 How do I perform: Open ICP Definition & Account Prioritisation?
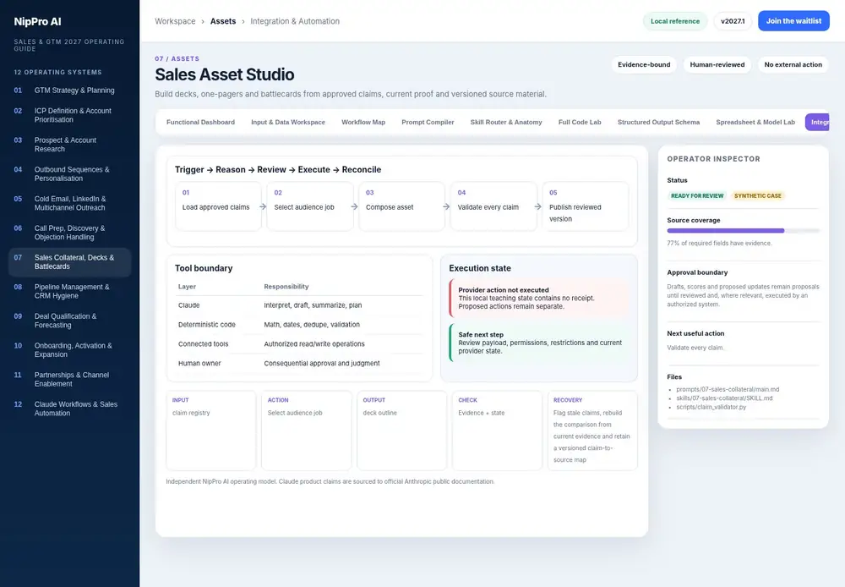pos(69,115)
